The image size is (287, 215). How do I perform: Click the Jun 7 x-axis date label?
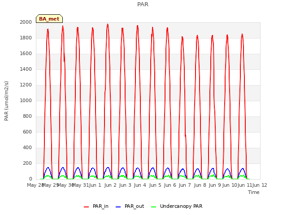pos(185,185)
